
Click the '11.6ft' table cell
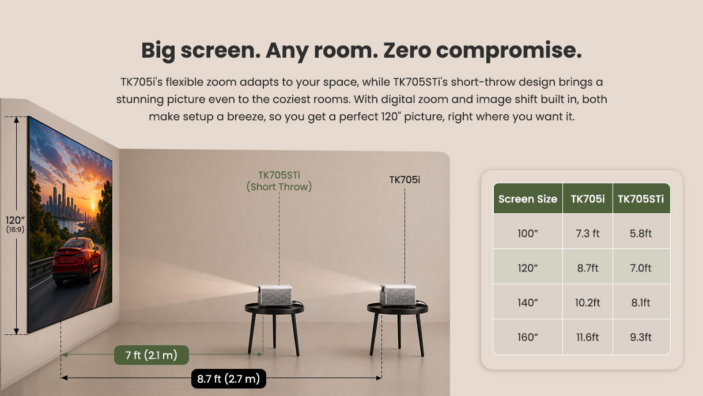(588, 337)
